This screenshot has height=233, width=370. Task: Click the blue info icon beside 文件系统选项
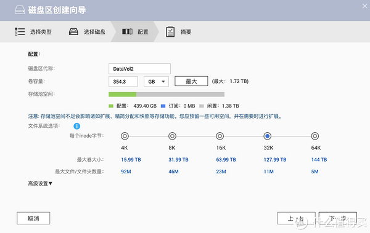(x=76, y=126)
